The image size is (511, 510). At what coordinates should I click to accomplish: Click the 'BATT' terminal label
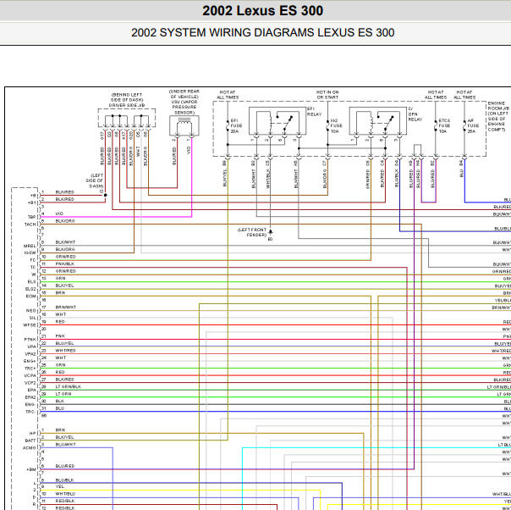pyautogui.click(x=30, y=441)
